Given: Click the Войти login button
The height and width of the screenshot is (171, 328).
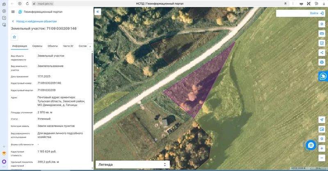Looking at the screenshot, I should click(x=317, y=13).
